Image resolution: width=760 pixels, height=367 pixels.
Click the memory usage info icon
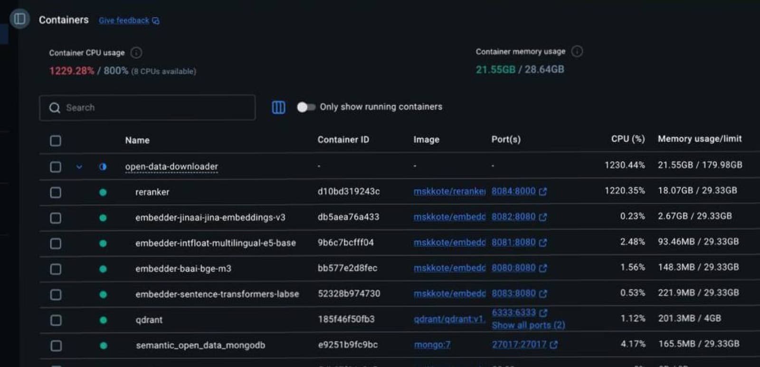click(x=577, y=51)
